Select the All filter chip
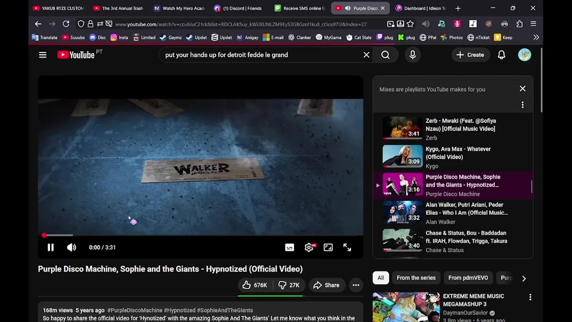Image resolution: width=572 pixels, height=322 pixels. coord(381,278)
